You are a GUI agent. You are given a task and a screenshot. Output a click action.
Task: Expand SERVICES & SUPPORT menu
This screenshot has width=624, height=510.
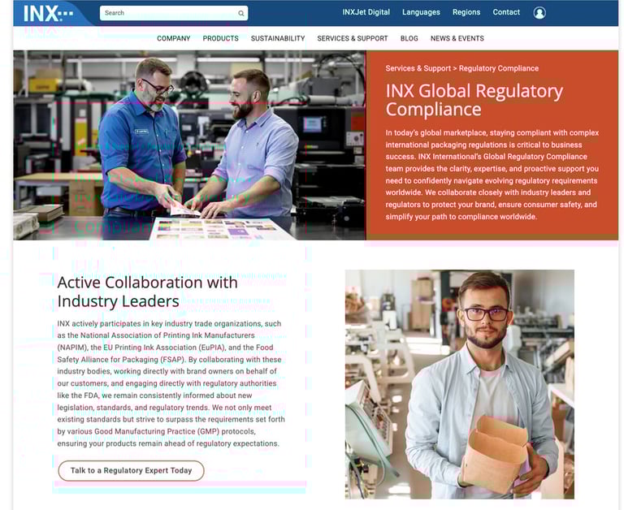pos(352,39)
